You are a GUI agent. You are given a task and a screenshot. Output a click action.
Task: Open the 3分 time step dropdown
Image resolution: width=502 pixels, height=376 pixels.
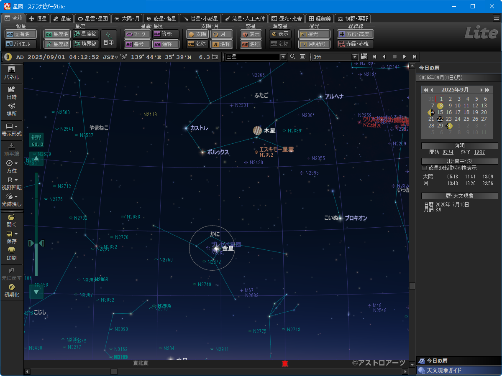355,57
